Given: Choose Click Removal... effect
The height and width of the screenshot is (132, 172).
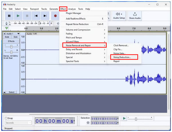Looking at the screenshot, I should pyautogui.click(x=124, y=46).
